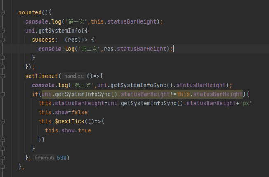Click the word 'mounted'
This screenshot has height=177, width=269.
coord(30,12)
